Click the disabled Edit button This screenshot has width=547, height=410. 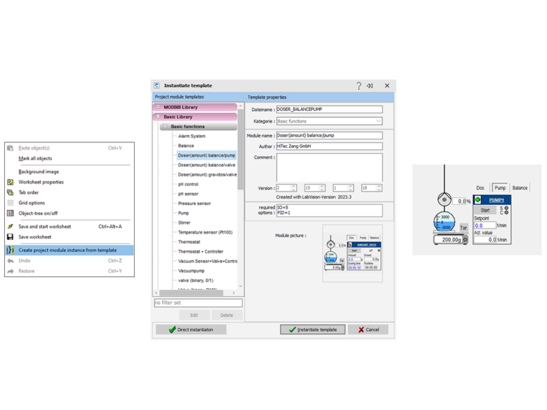(x=194, y=315)
